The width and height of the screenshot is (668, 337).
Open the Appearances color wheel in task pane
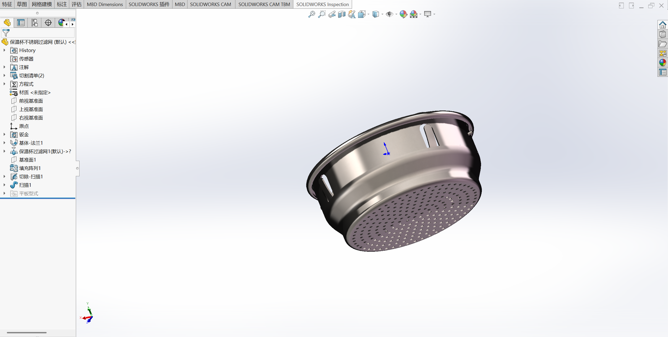point(662,63)
